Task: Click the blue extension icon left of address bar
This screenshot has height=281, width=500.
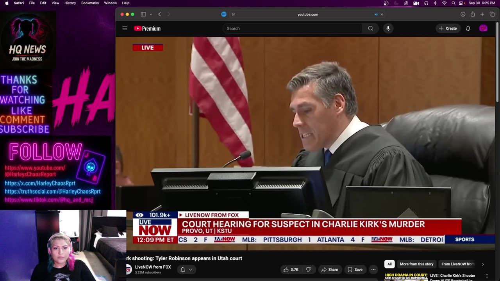Action: pyautogui.click(x=224, y=14)
